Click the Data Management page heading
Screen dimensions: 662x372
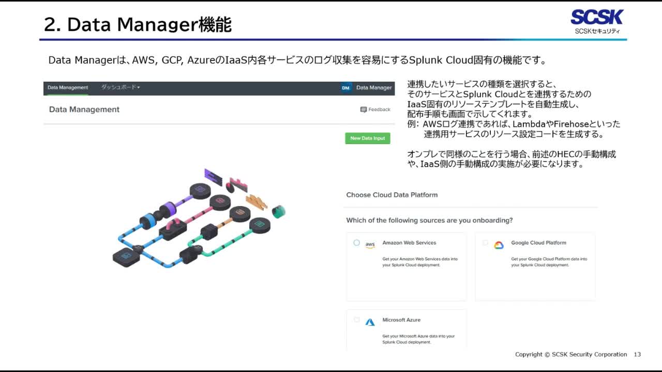(x=84, y=110)
